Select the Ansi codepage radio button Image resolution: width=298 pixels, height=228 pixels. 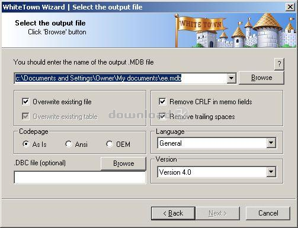[x=68, y=144]
